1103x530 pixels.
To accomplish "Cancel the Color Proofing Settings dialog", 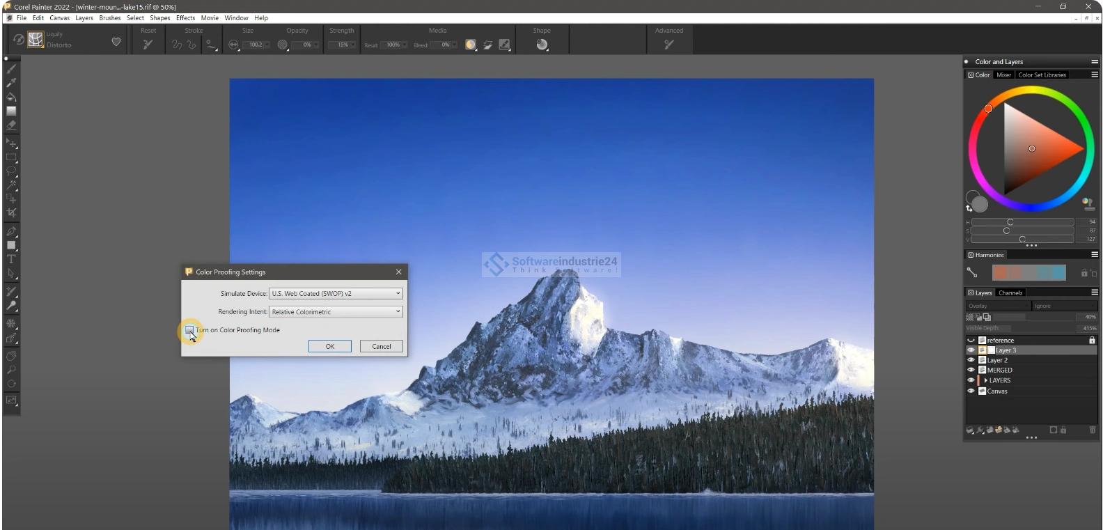I will (x=381, y=347).
